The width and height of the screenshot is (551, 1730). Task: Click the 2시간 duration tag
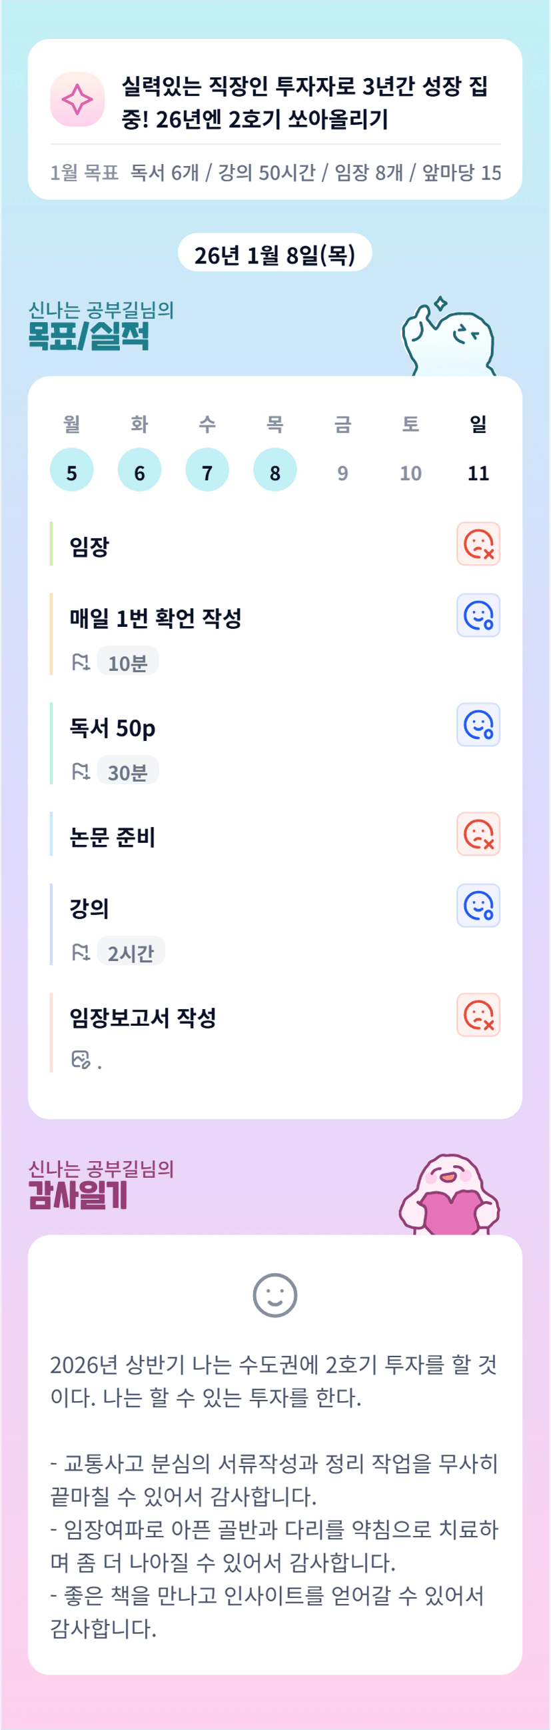[x=131, y=952]
